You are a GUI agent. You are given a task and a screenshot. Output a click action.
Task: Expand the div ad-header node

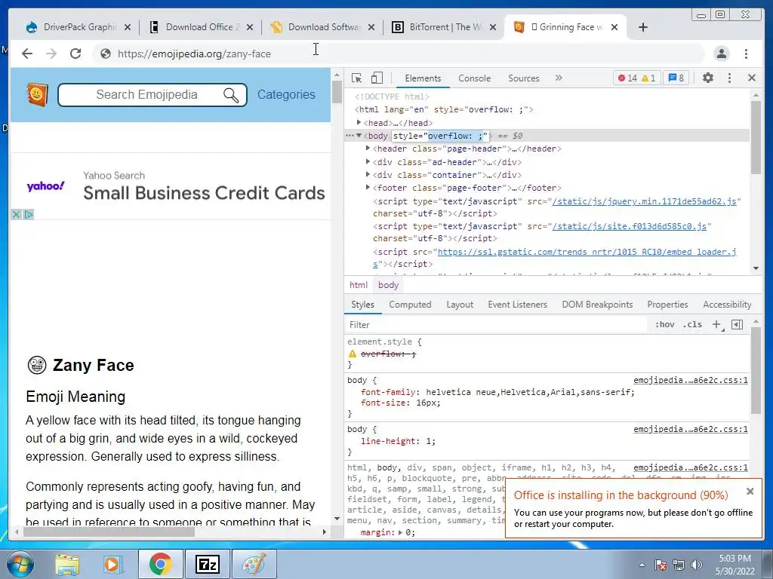coord(368,161)
